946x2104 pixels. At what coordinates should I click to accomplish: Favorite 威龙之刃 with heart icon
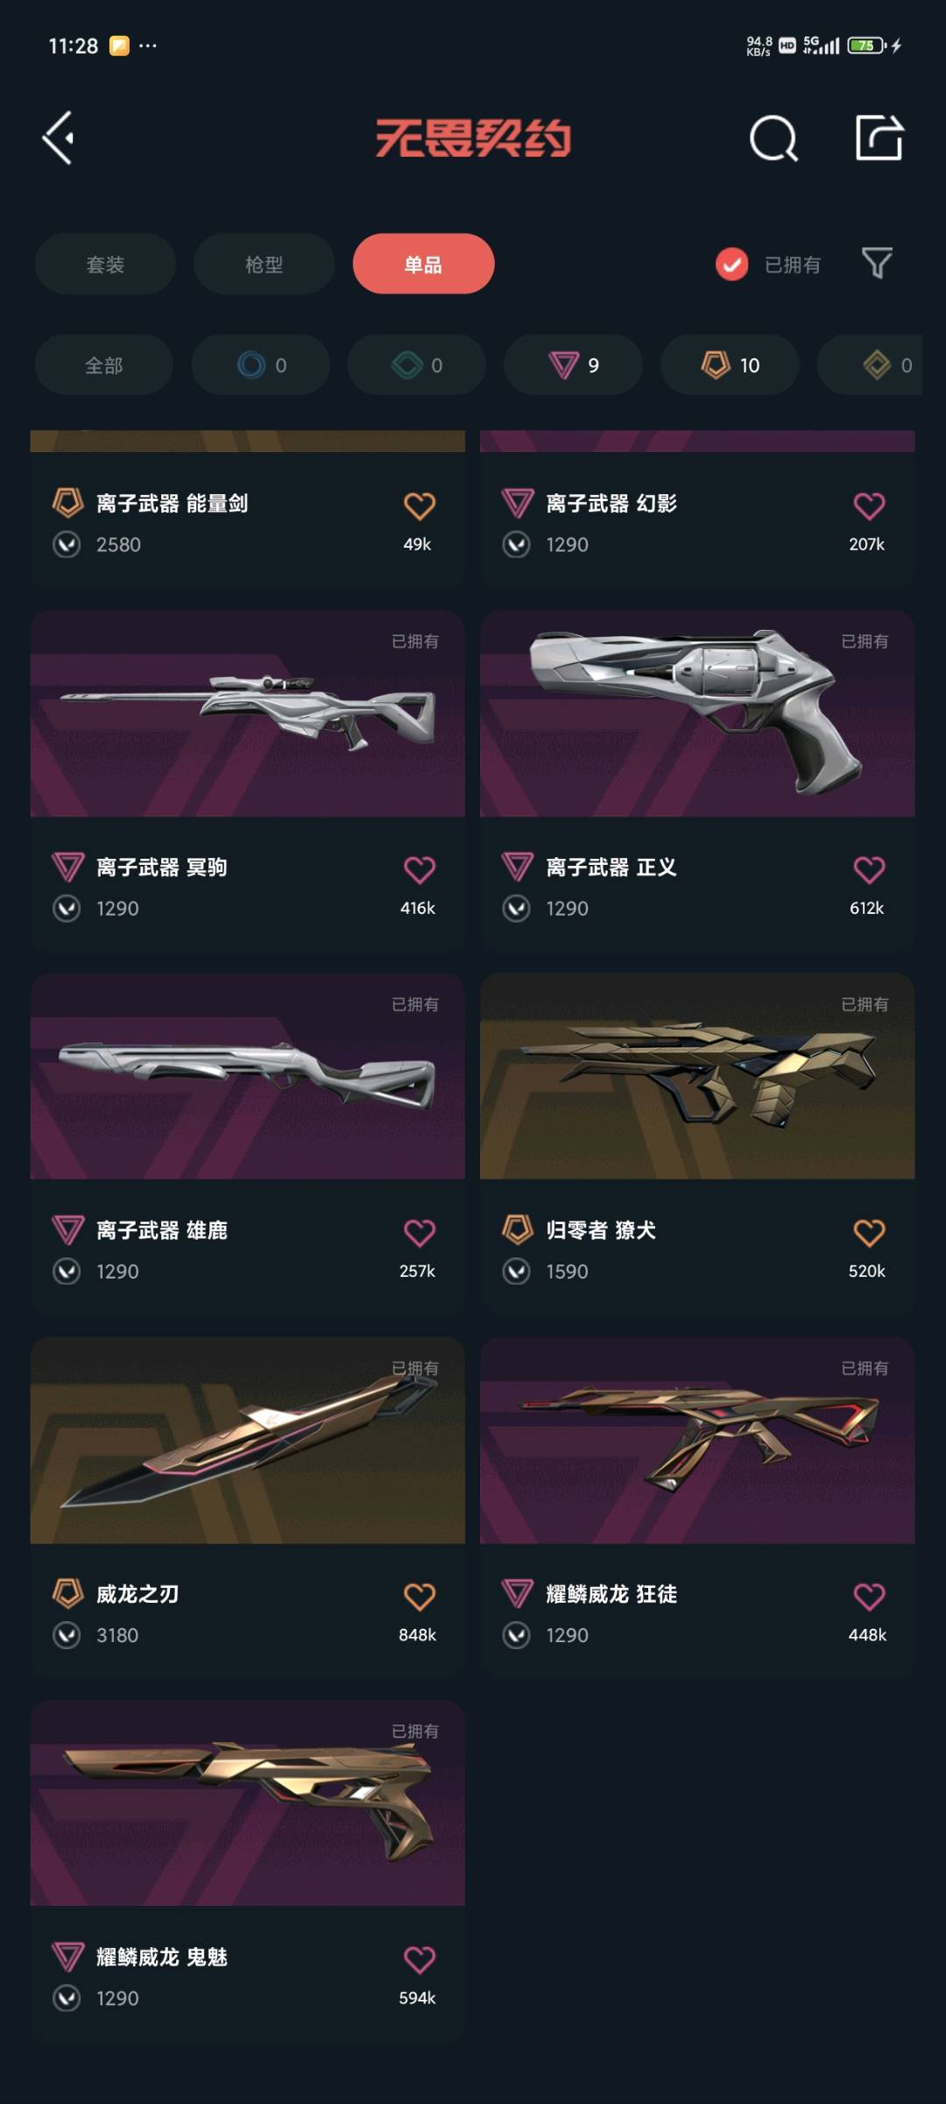pyautogui.click(x=420, y=1596)
